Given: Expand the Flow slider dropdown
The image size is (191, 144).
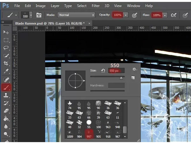Looking at the screenshot, I should (x=165, y=15).
